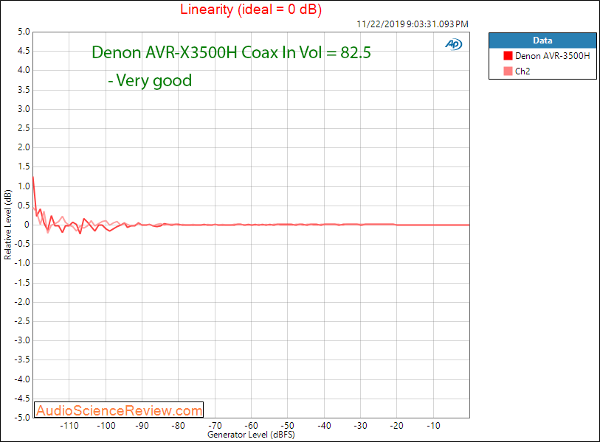Image resolution: width=600 pixels, height=442 pixels.
Task: Click the red Denon AVR-3500H legend swatch
Action: click(x=508, y=56)
